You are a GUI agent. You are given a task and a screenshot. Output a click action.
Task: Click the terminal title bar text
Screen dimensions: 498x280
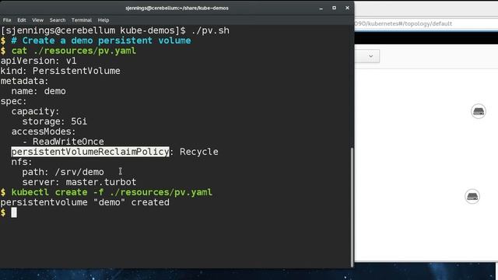click(x=177, y=8)
